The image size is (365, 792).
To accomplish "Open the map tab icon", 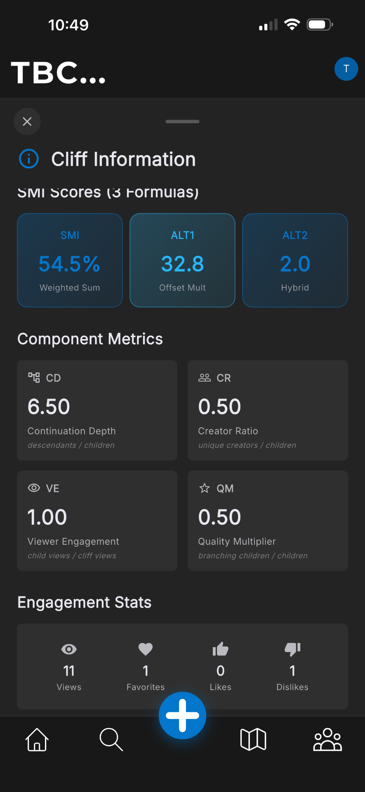I will click(253, 739).
